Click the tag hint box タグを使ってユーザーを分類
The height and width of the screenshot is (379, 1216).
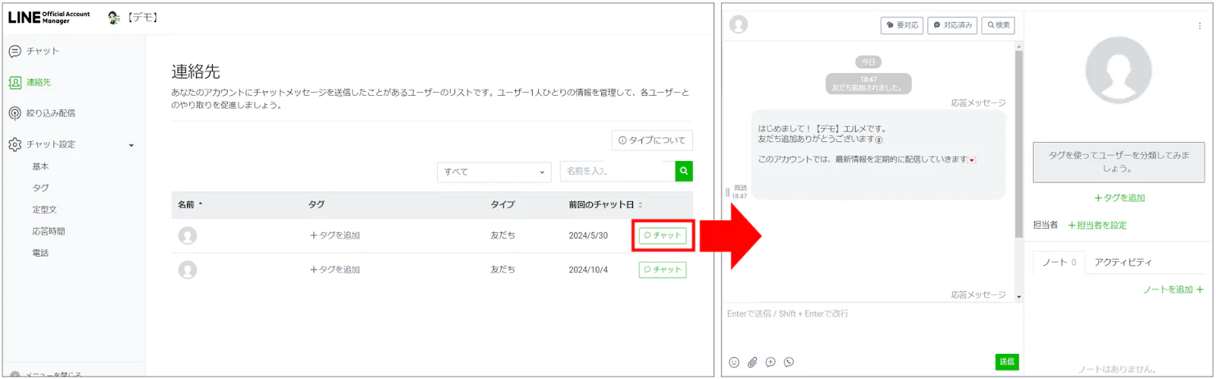click(1119, 162)
